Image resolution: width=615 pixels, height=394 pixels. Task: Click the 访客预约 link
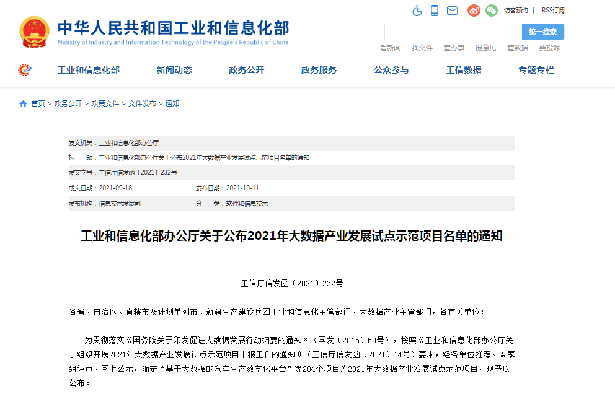516,11
